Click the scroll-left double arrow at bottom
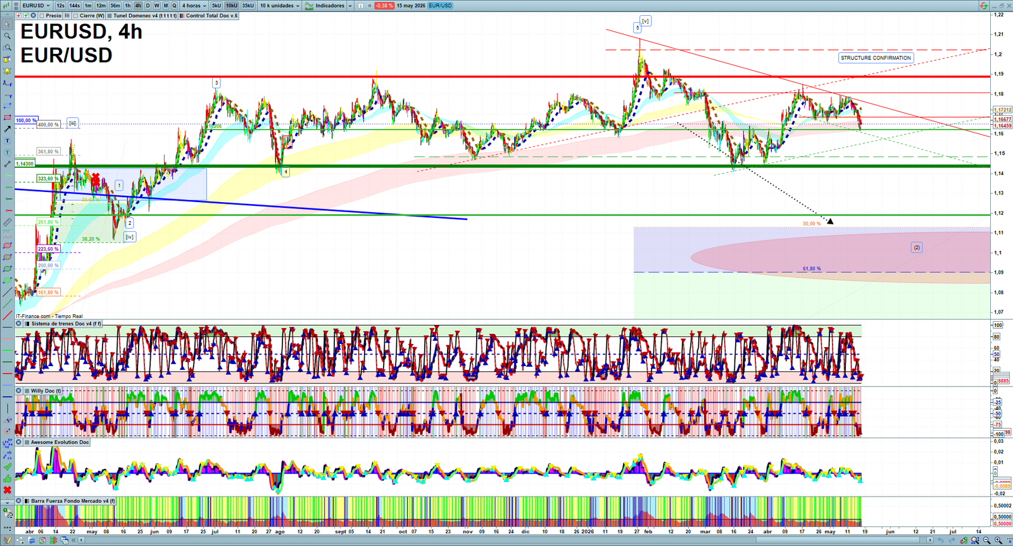Image resolution: width=1013 pixels, height=546 pixels. 73,540
